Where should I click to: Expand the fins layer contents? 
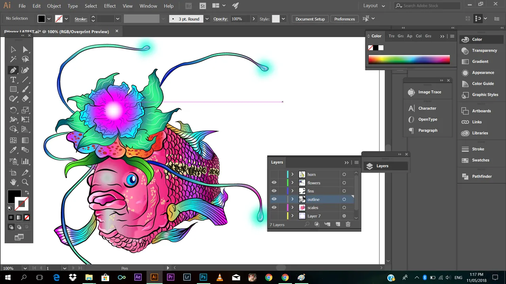tap(293, 191)
